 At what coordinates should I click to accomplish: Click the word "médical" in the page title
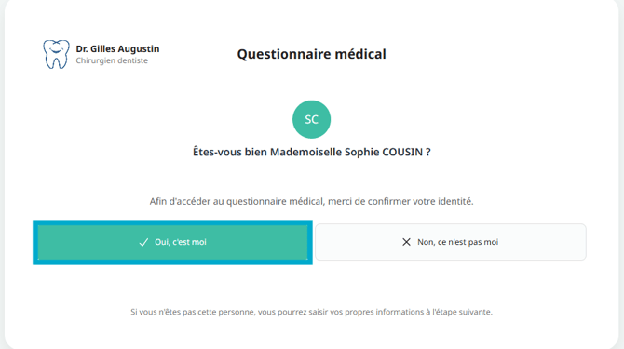(360, 54)
